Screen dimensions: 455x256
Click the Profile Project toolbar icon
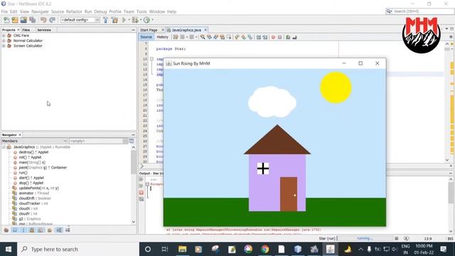[x=146, y=20]
